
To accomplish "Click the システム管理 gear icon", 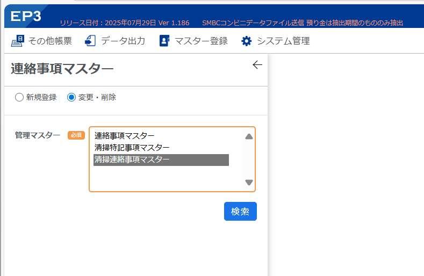I will click(x=246, y=41).
